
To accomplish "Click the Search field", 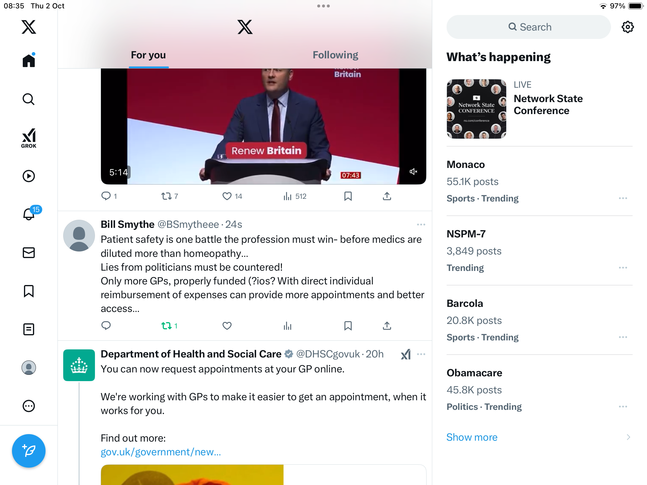I will coord(529,27).
